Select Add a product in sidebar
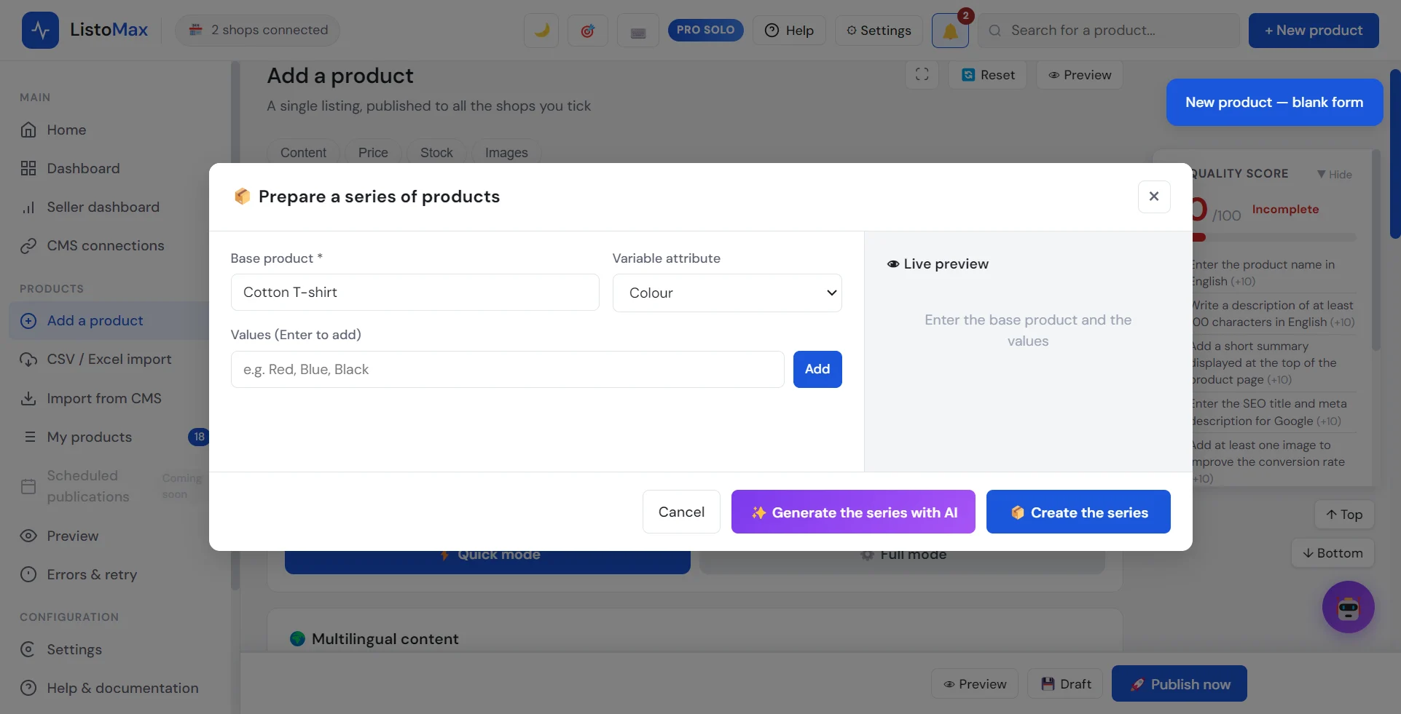 click(x=109, y=321)
